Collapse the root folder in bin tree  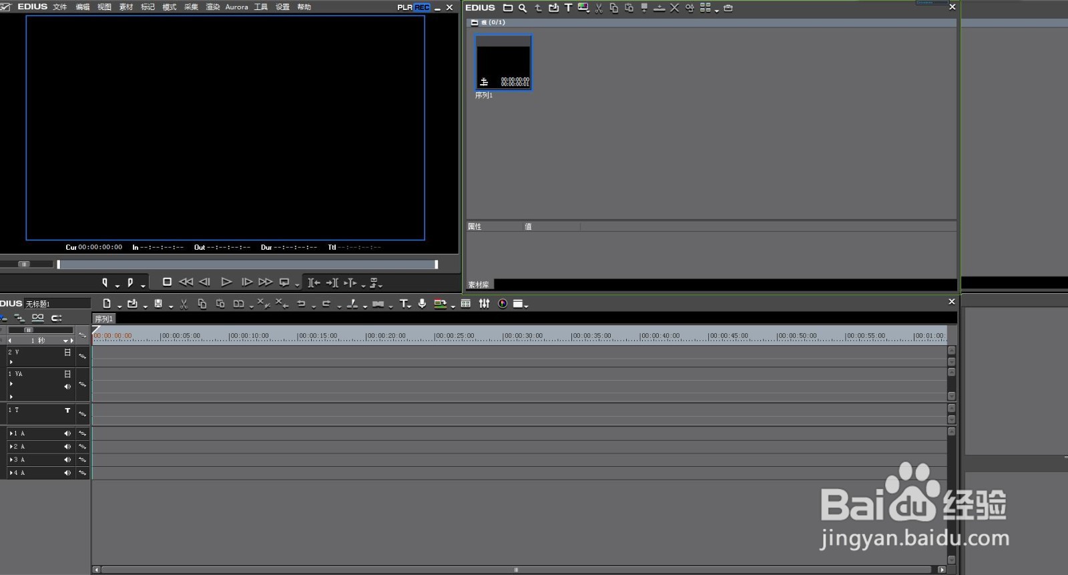point(475,23)
